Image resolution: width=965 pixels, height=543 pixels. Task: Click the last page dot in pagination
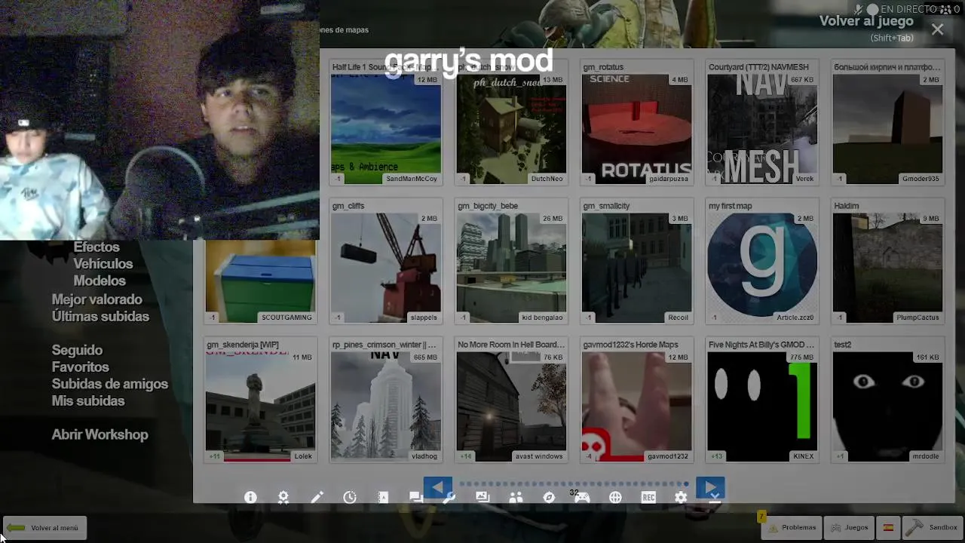click(x=686, y=484)
